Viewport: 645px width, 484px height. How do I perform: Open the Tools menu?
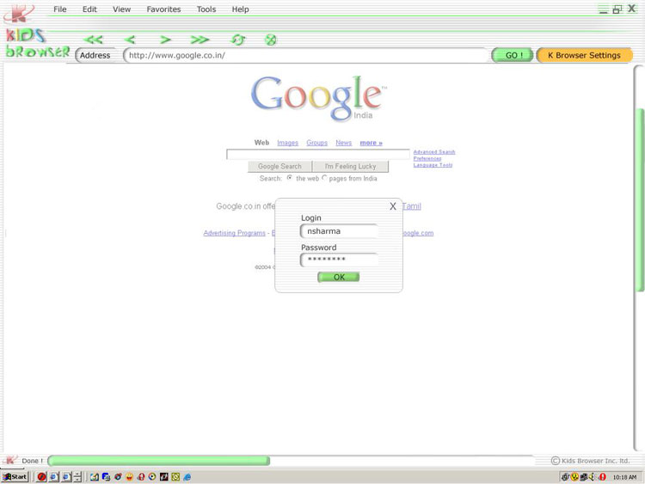tap(206, 9)
